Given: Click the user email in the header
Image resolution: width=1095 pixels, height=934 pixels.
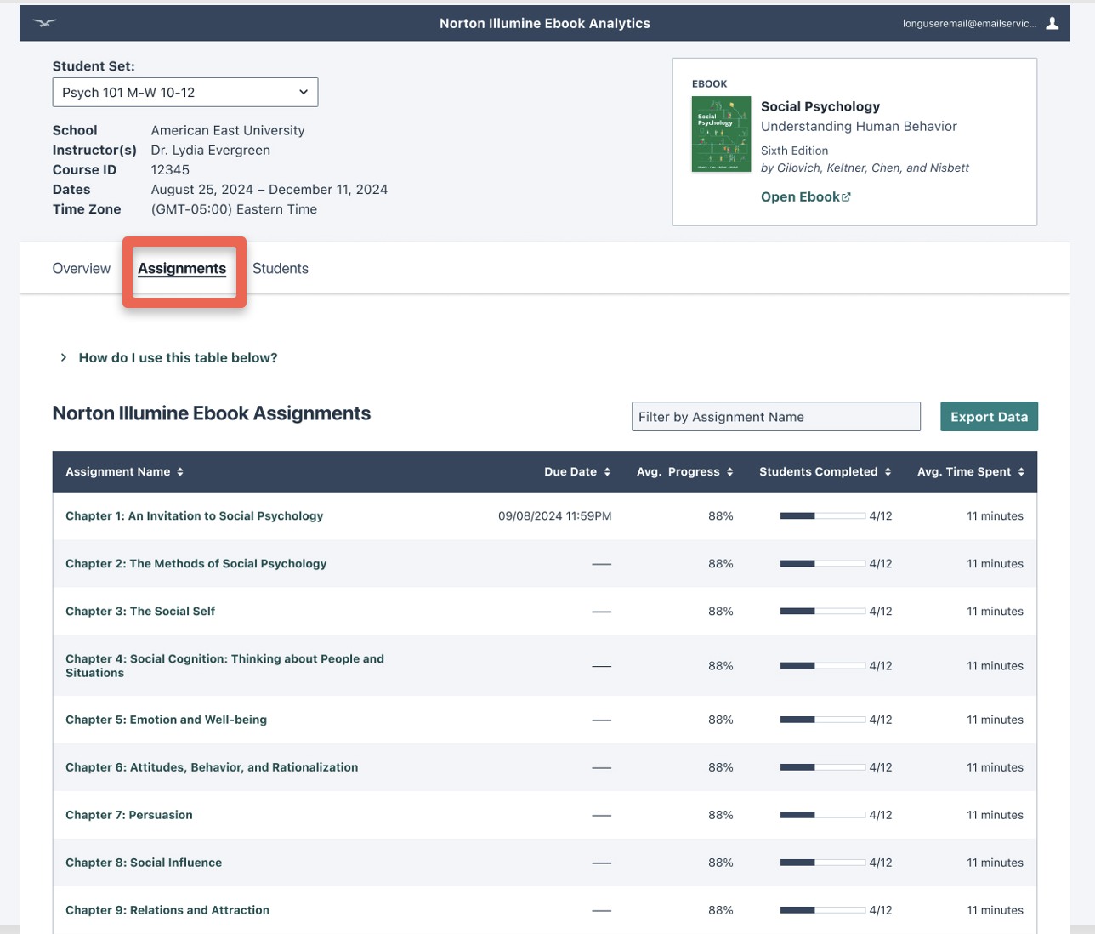Looking at the screenshot, I should click(970, 24).
